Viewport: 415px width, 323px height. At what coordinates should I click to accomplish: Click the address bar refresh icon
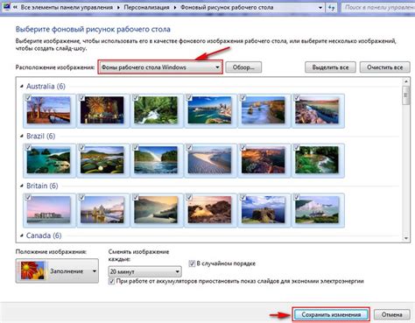point(331,8)
